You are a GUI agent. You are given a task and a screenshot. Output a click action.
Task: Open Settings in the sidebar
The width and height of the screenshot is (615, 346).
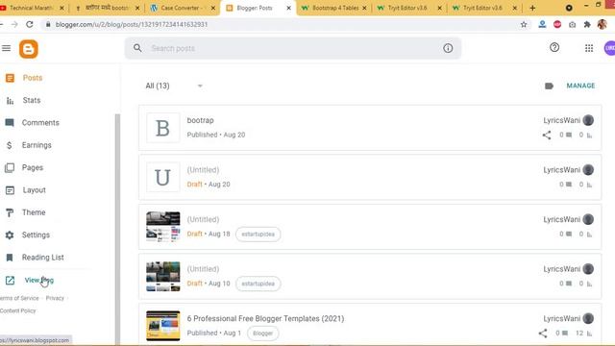click(x=36, y=235)
